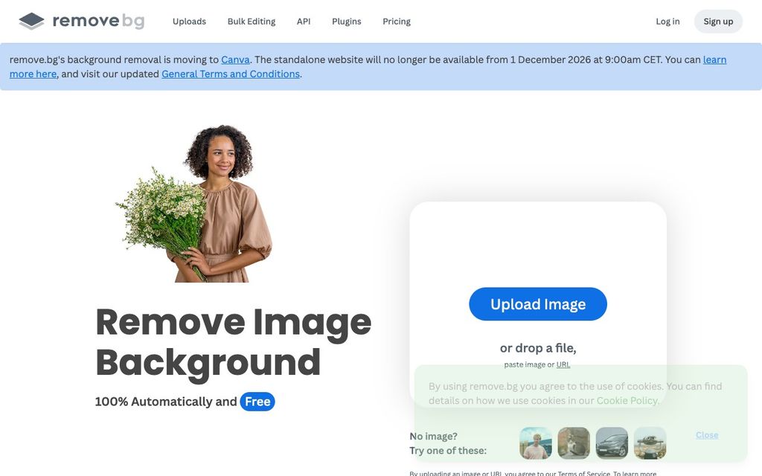Open the learn more here link
The height and width of the screenshot is (476, 762).
coord(714,59)
